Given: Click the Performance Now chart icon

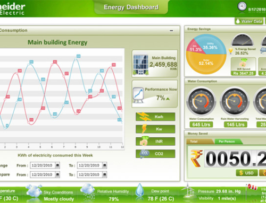Looking at the screenshot, I should (x=138, y=95).
